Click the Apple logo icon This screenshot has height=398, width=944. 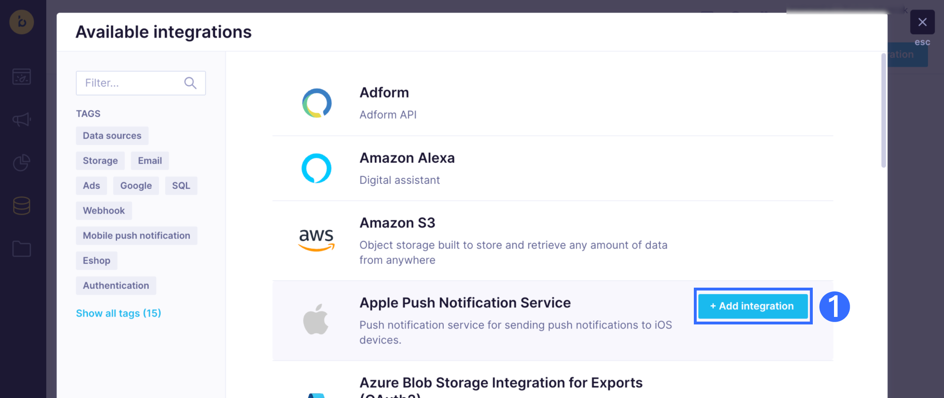click(x=316, y=319)
